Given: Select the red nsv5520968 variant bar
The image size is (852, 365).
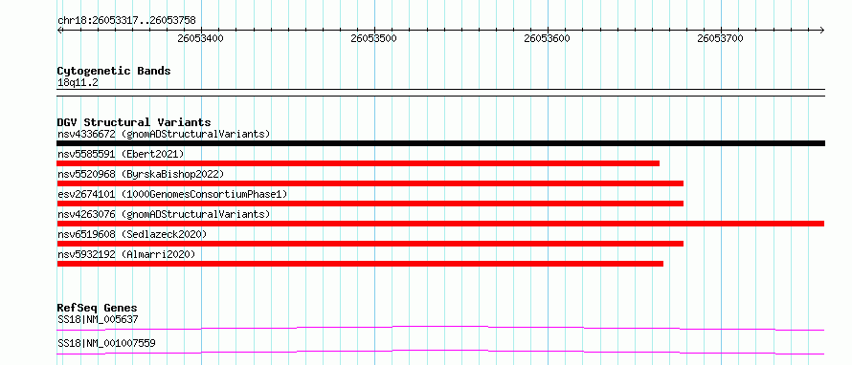Looking at the screenshot, I should click(370, 183).
